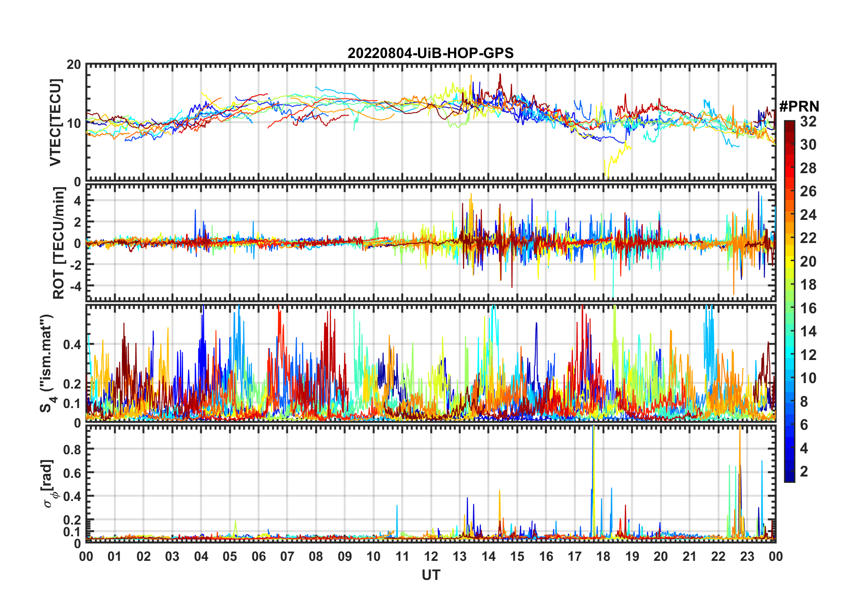Viewport: 862px width, 603px height.
Task: Click the 20 tick label on the VTEC axis
Action: (x=74, y=65)
